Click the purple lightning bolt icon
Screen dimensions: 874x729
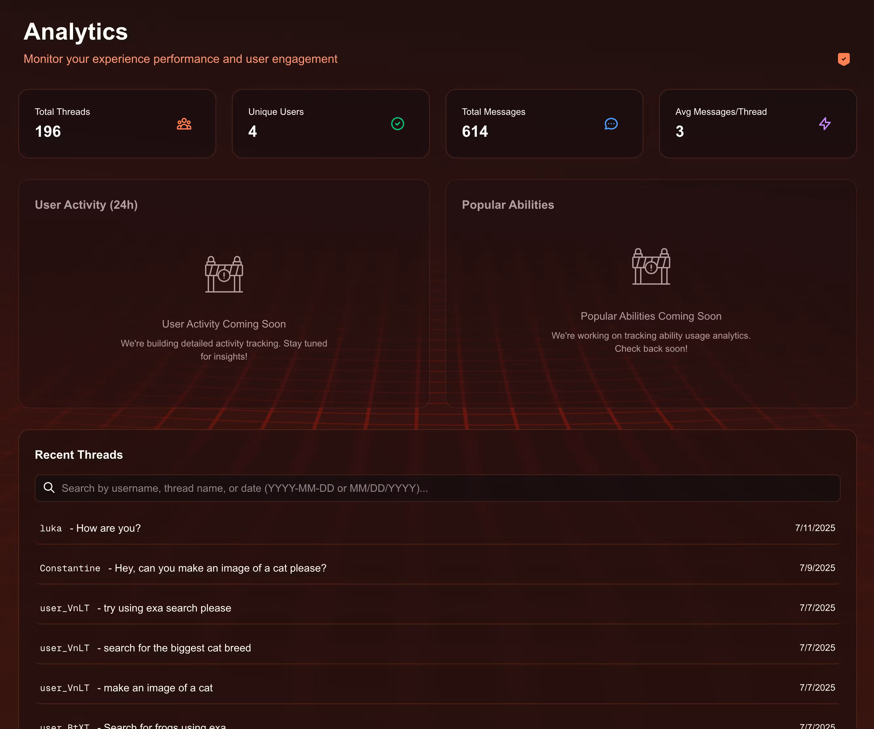825,124
